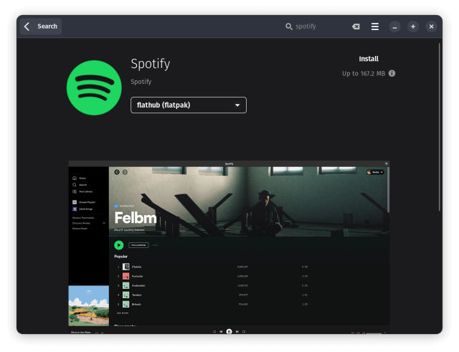Click the magnifier icon in search bar

pyautogui.click(x=289, y=27)
